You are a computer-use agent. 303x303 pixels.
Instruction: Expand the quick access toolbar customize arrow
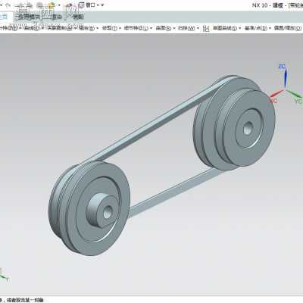click(102, 5)
